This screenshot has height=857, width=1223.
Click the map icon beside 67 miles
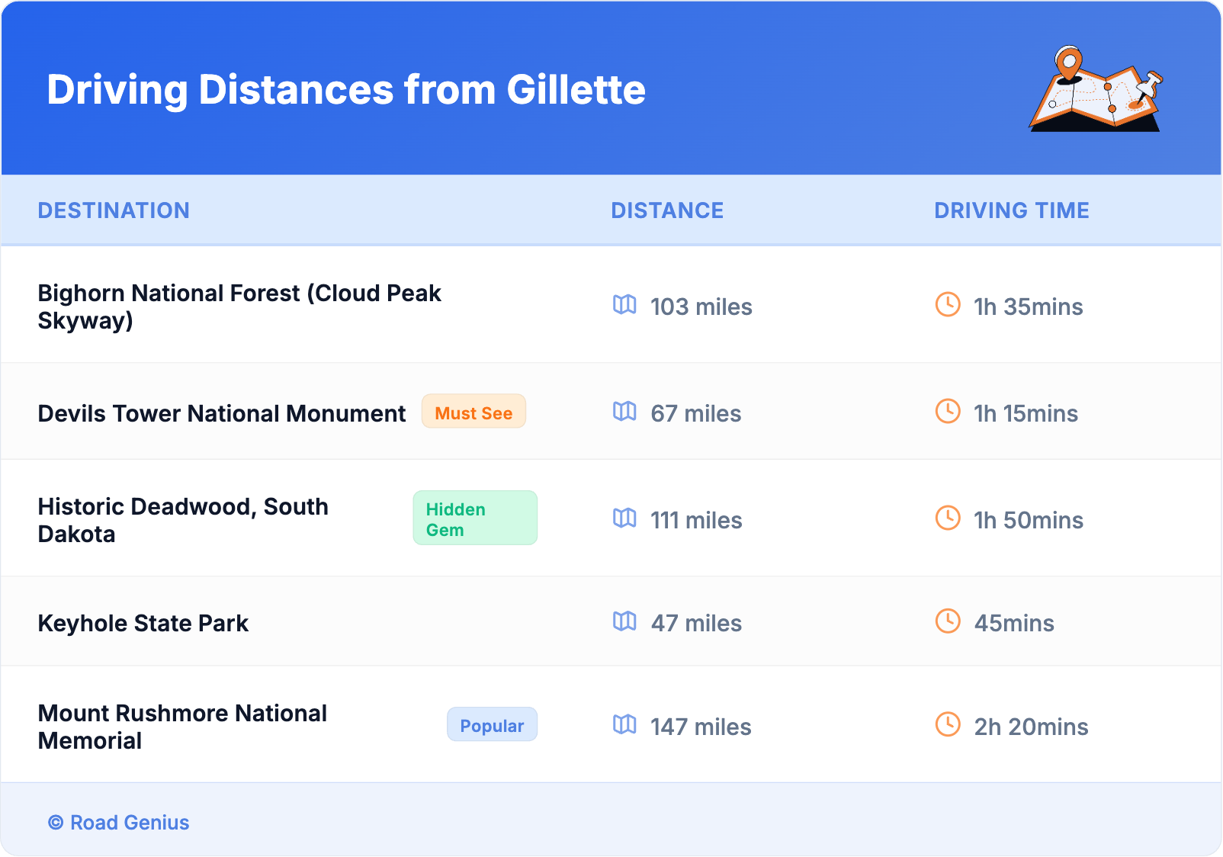click(624, 412)
